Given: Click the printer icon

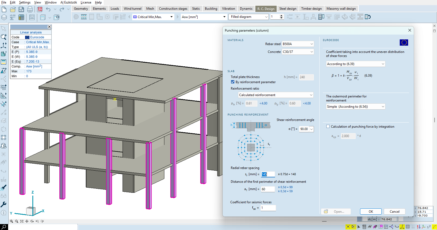Looking at the screenshot, I should [x=30, y=9].
